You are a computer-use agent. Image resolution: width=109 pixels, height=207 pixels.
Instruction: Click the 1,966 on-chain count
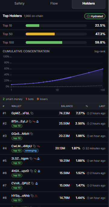[34, 16]
